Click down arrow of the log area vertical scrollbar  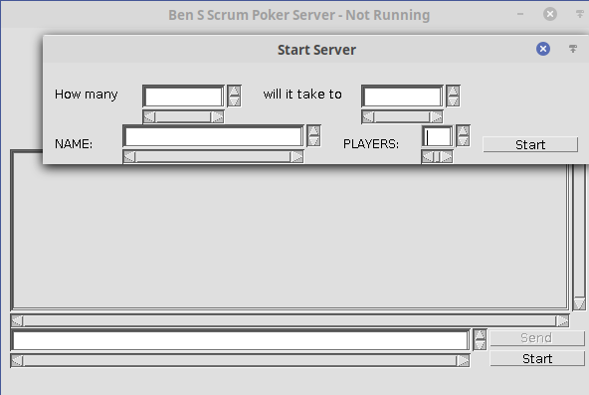coord(579,303)
